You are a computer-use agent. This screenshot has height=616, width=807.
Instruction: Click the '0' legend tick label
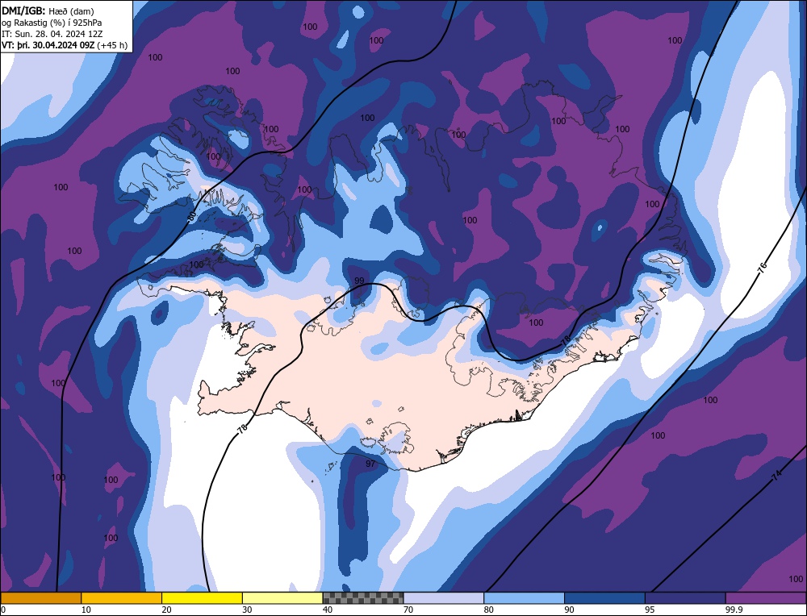(x=3, y=610)
